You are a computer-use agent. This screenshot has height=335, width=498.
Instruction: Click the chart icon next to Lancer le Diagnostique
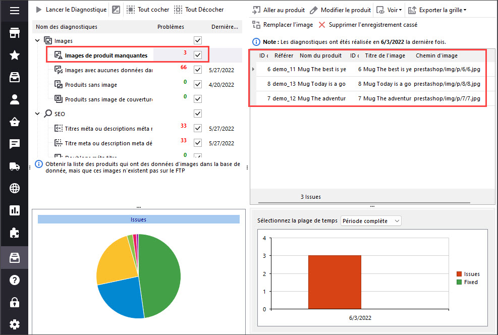point(116,10)
